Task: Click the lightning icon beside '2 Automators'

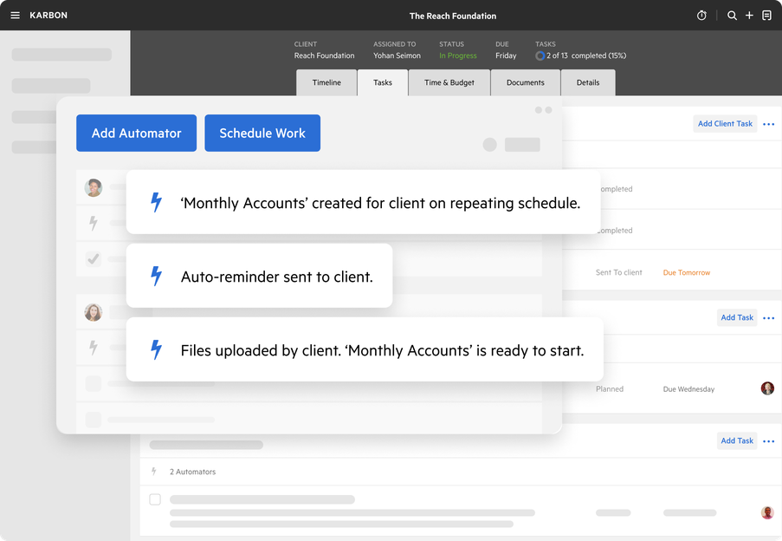Action: pos(154,471)
